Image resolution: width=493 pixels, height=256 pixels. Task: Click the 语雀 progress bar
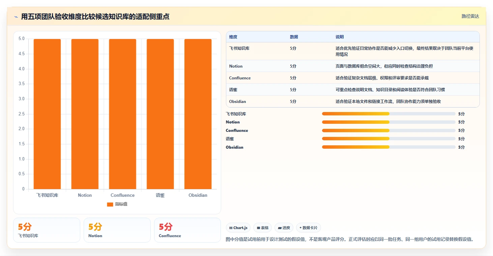pos(389,139)
